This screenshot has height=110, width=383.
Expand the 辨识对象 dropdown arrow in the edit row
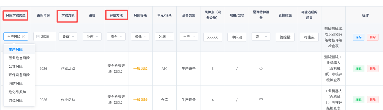point(73,36)
